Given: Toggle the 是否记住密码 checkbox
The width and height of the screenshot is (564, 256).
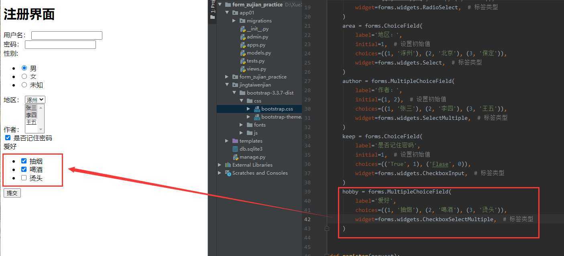Looking at the screenshot, I should (8, 138).
